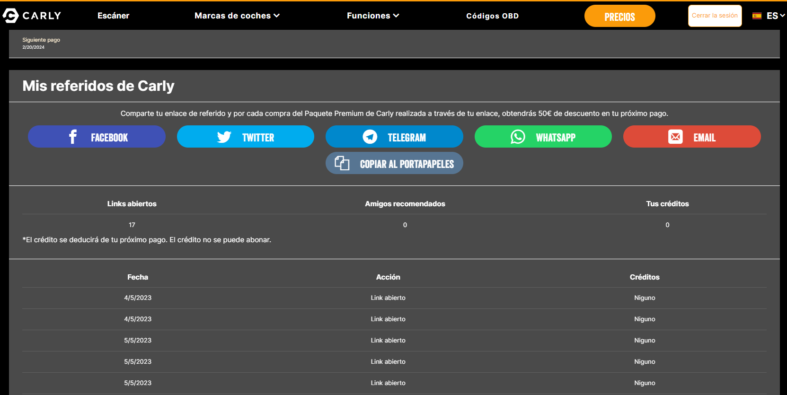Click the Acción column header
The width and height of the screenshot is (787, 395).
pyautogui.click(x=388, y=277)
